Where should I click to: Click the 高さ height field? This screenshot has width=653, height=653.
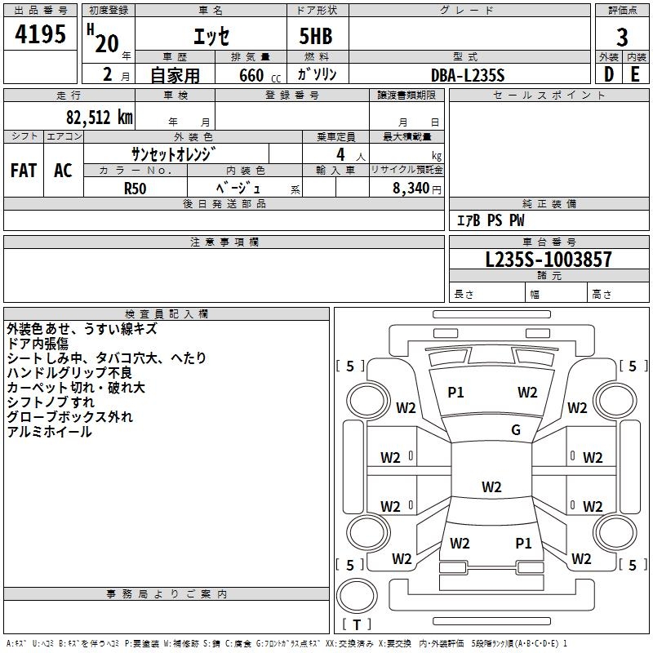(619, 294)
